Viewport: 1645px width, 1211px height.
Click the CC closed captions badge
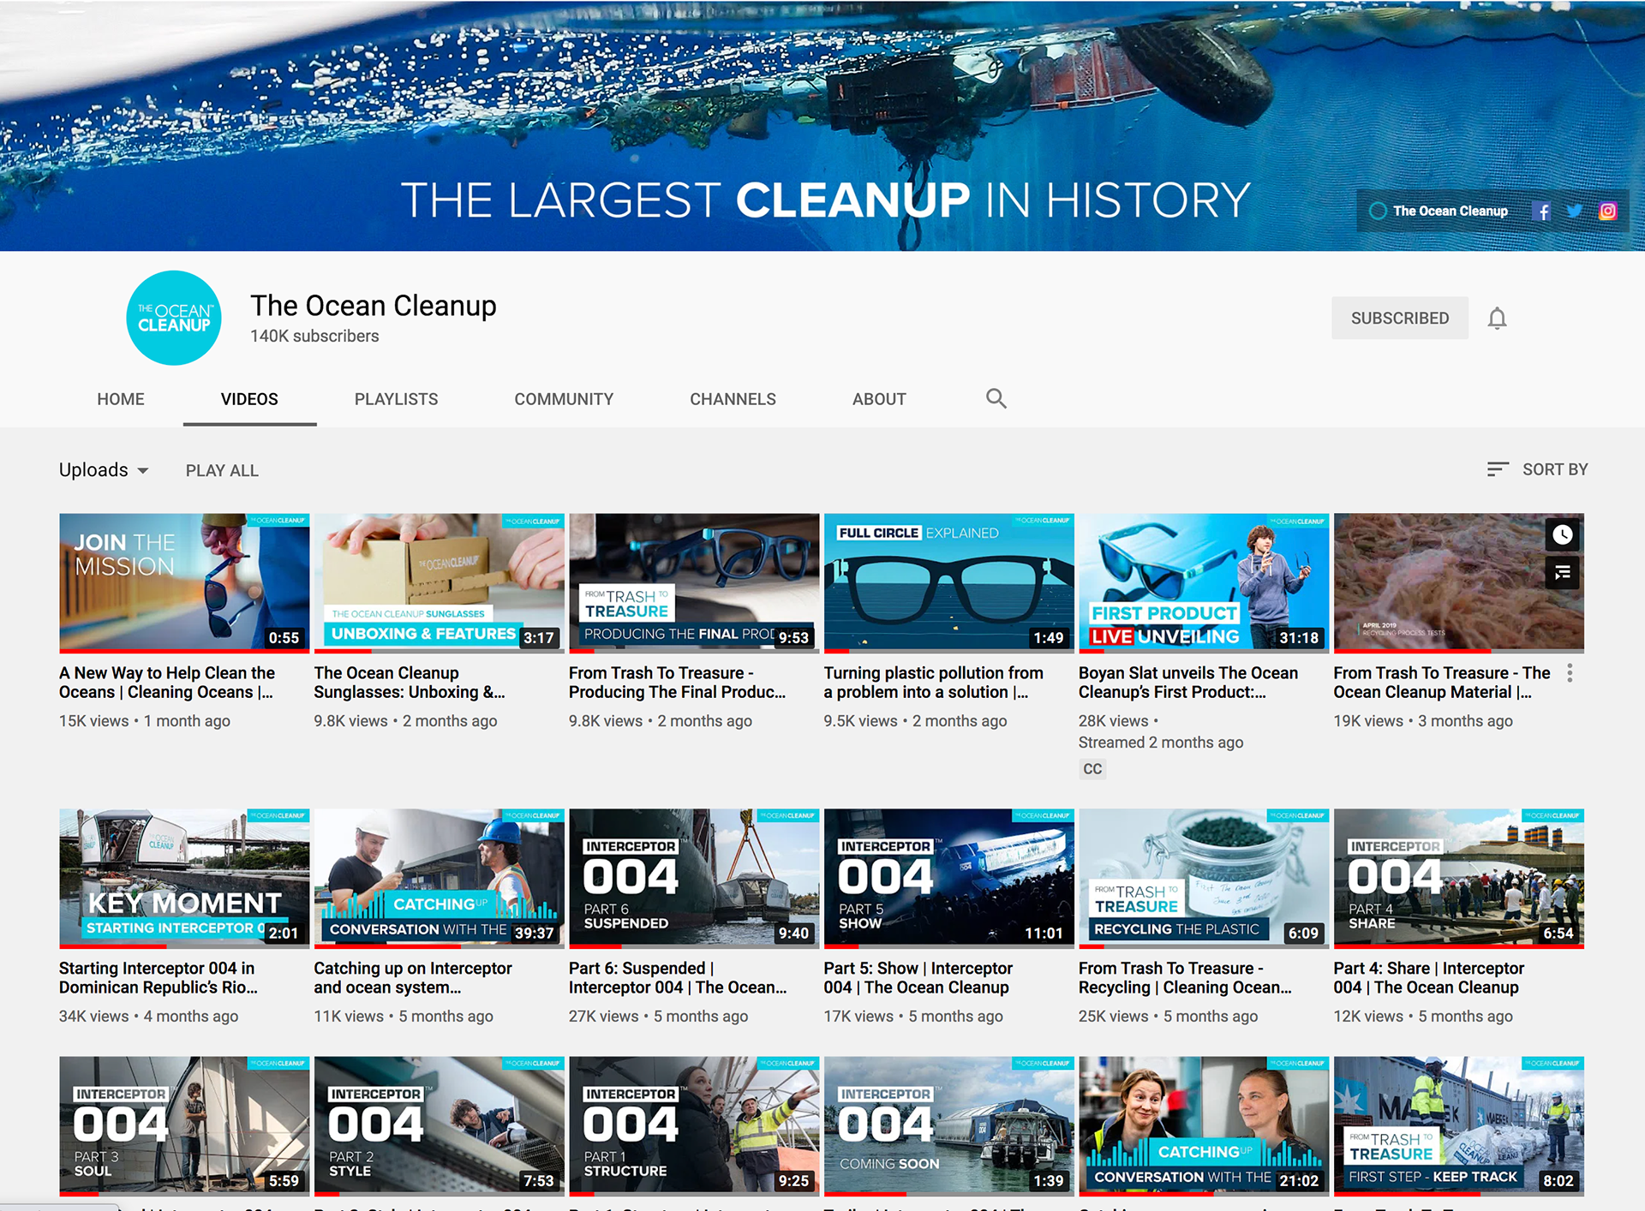1092,769
